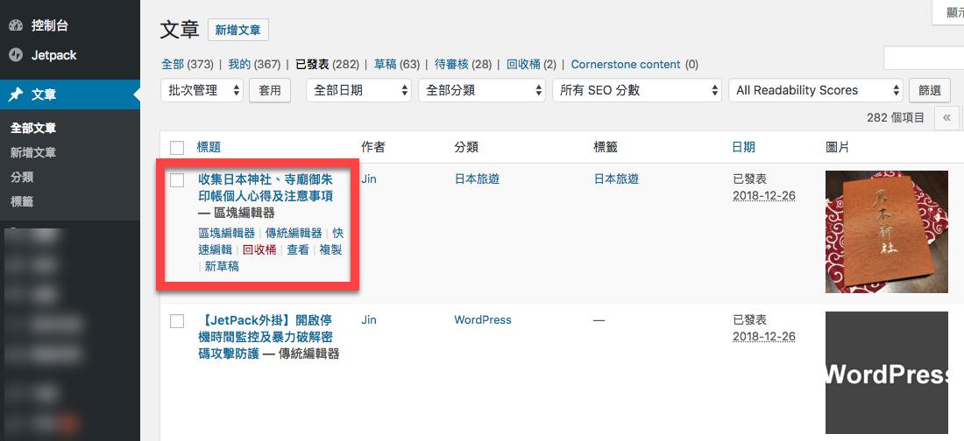Viewport: 964px width, 441px height.
Task: Open the Jetpack sidebar icon
Action: pos(16,55)
